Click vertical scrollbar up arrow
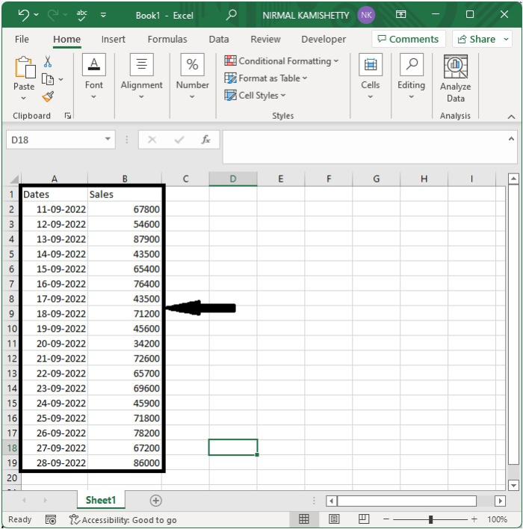The height and width of the screenshot is (529, 523). pos(513,179)
